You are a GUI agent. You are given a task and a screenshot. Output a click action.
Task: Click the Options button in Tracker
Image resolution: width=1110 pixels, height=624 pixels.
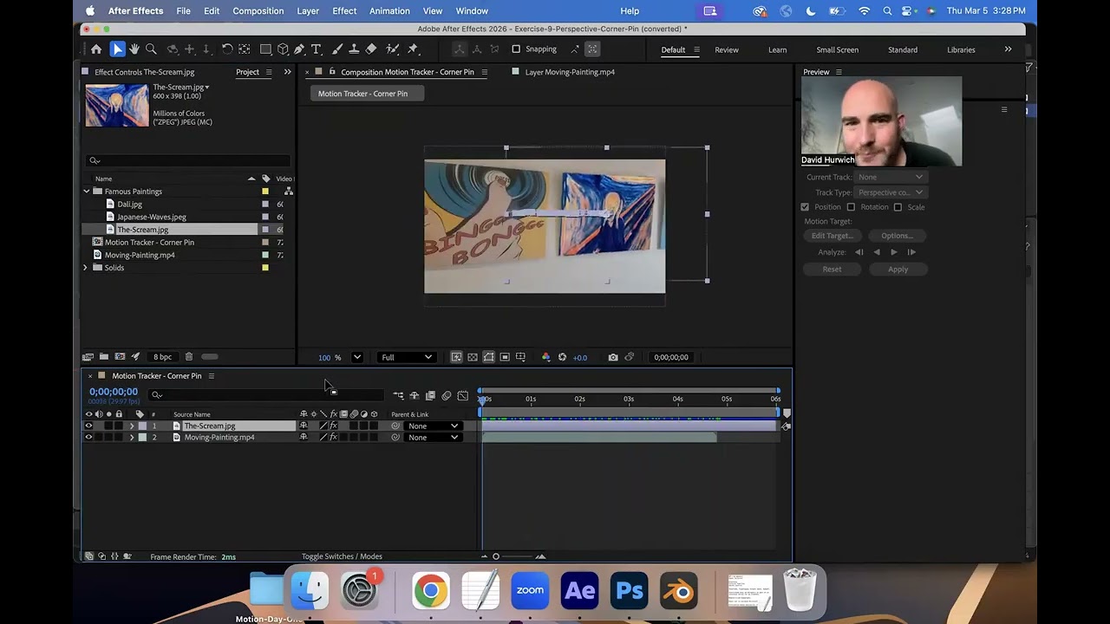pos(897,236)
